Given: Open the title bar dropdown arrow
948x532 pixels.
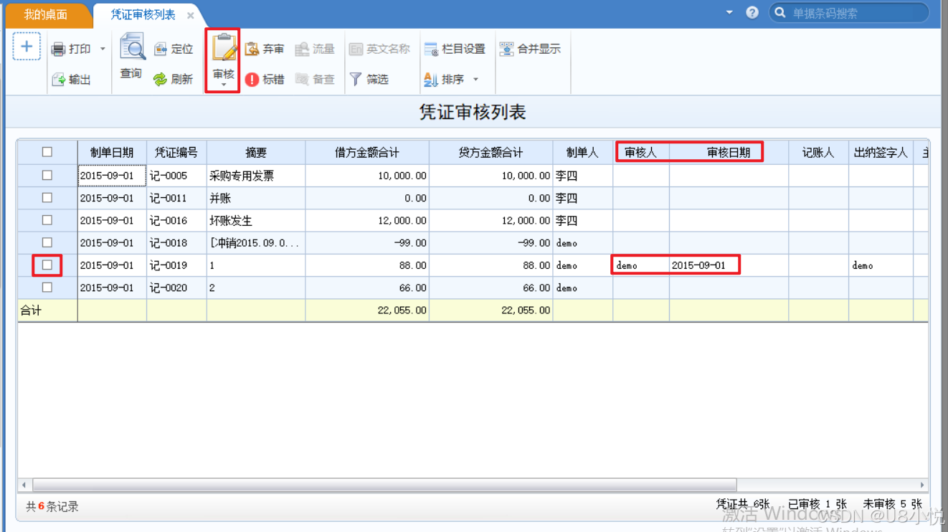Looking at the screenshot, I should point(729,12).
